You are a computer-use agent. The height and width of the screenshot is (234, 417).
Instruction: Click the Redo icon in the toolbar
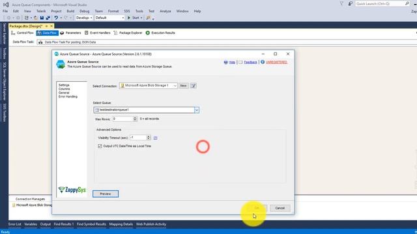(66, 18)
